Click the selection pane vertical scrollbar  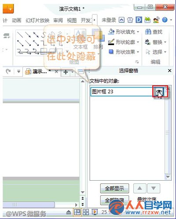[x=167, y=132]
